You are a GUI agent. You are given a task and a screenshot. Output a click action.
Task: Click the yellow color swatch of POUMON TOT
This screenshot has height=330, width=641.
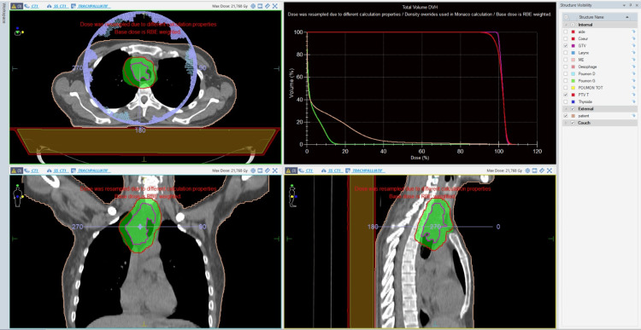pos(573,88)
